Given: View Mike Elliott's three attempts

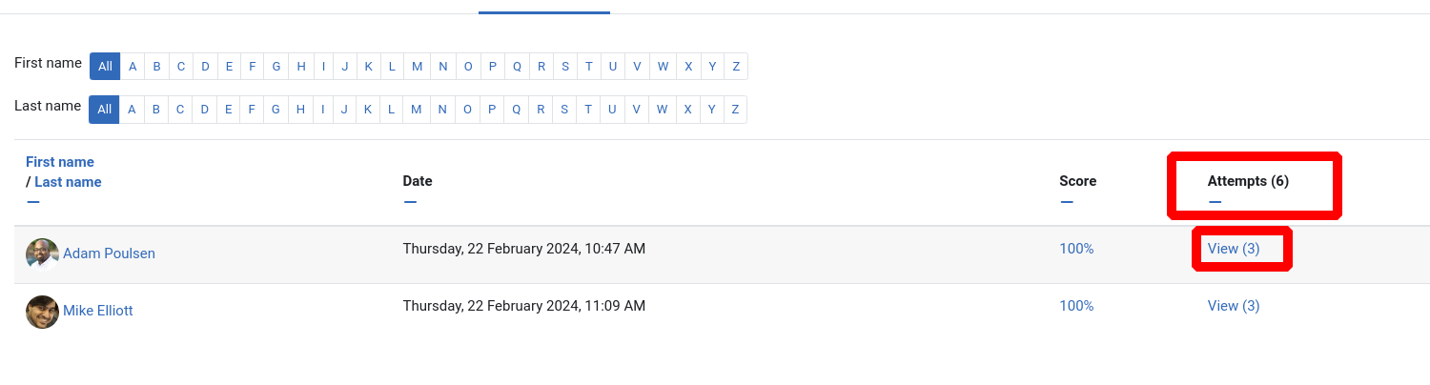Looking at the screenshot, I should [x=1234, y=306].
